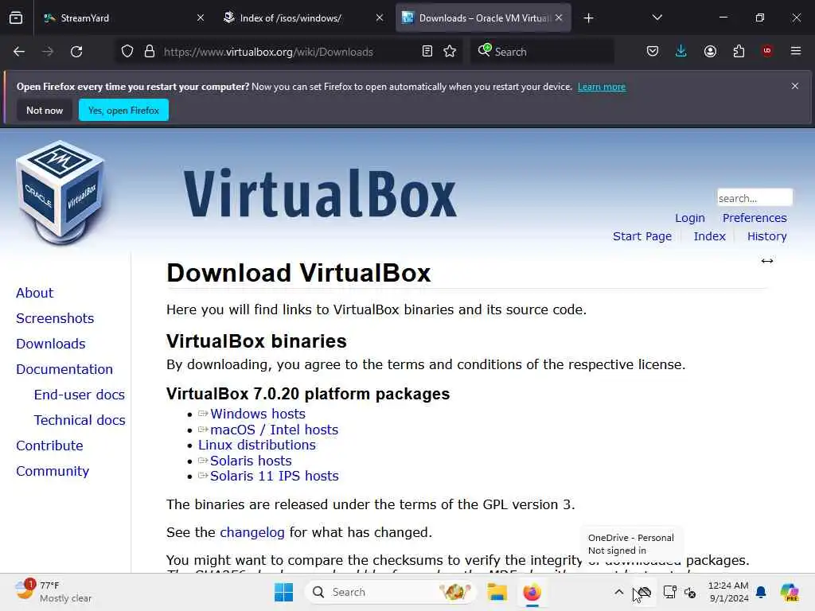Download the Solaris hosts package
Image resolution: width=815 pixels, height=611 pixels.
[251, 461]
